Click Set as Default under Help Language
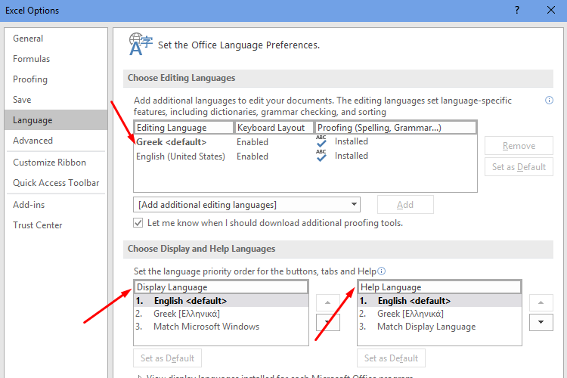567x378 pixels. (392, 358)
